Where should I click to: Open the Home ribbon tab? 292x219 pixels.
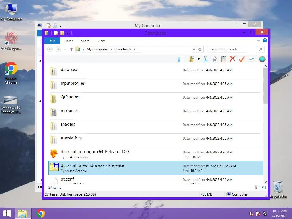click(x=69, y=41)
